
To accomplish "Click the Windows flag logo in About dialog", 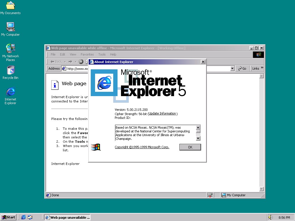I will coord(96,147).
